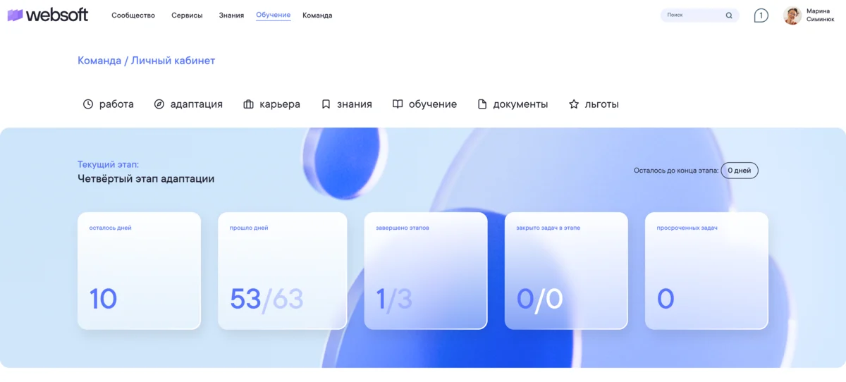Click the 53/63 days value

[266, 300]
